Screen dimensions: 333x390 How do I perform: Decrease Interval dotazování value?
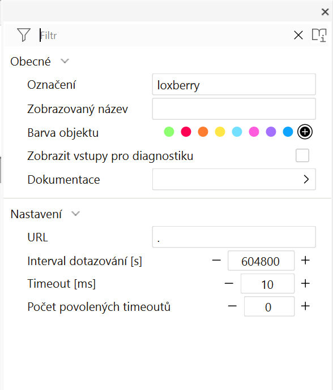click(216, 261)
